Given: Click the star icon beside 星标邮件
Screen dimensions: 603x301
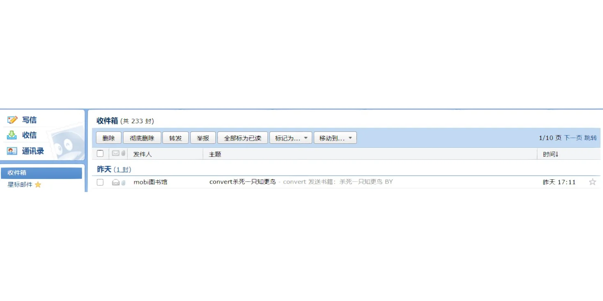Looking at the screenshot, I should pyautogui.click(x=38, y=185).
